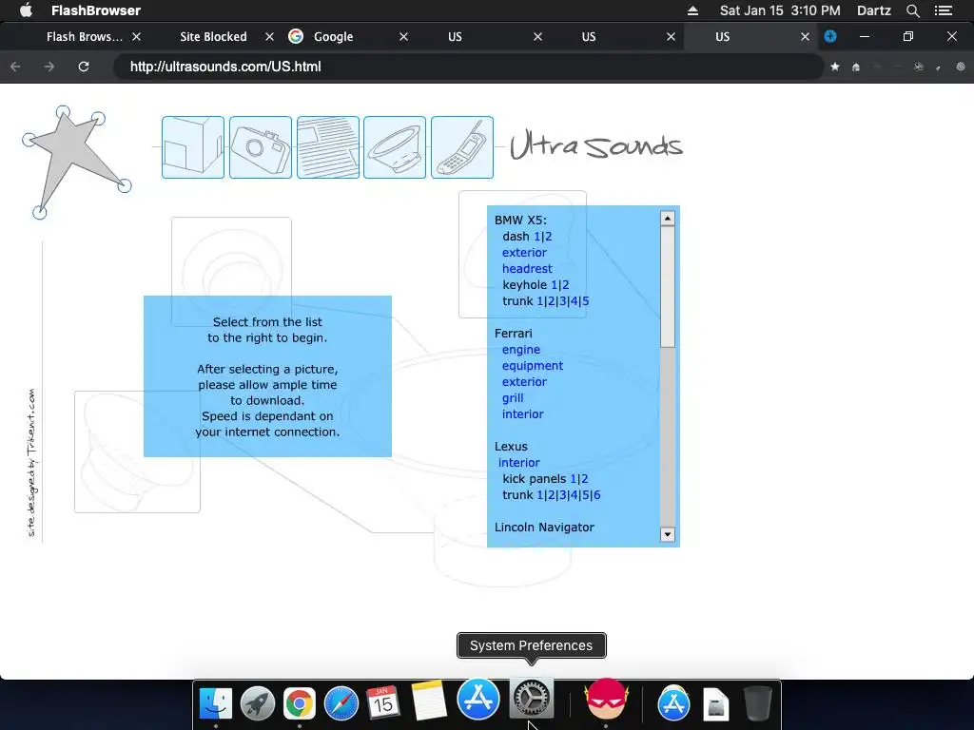
Task: Open the Ferrari equipment link
Action: (533, 366)
